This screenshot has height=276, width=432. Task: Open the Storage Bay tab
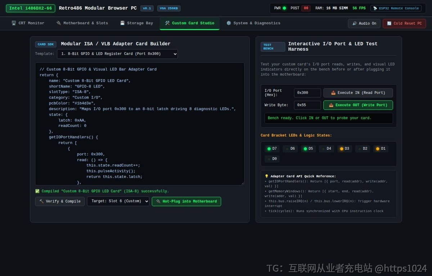tap(136, 23)
